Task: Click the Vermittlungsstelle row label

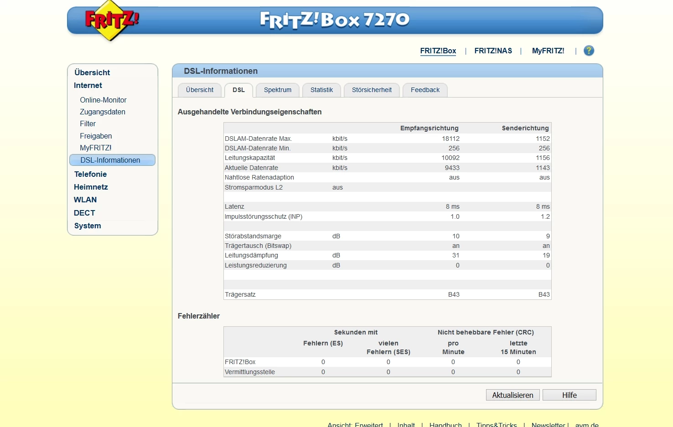Action: click(250, 372)
